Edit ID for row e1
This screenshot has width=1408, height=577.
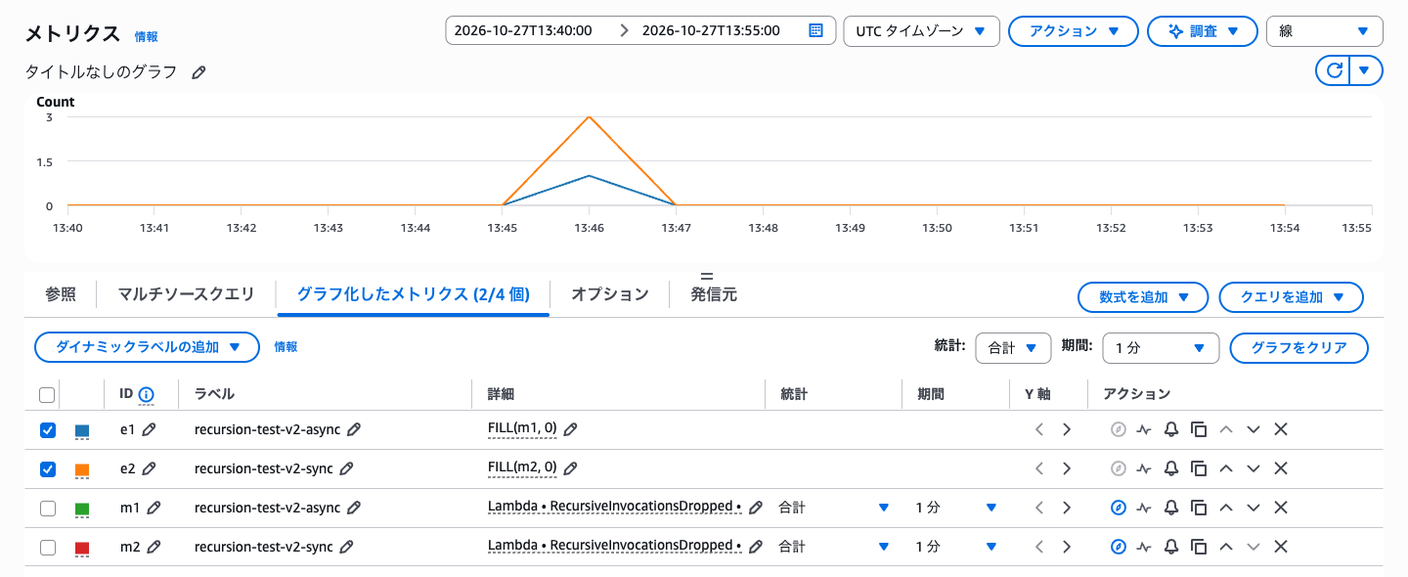(149, 429)
